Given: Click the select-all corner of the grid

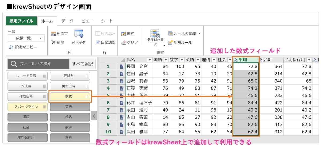Looking at the screenshot, I should [x=123, y=60].
